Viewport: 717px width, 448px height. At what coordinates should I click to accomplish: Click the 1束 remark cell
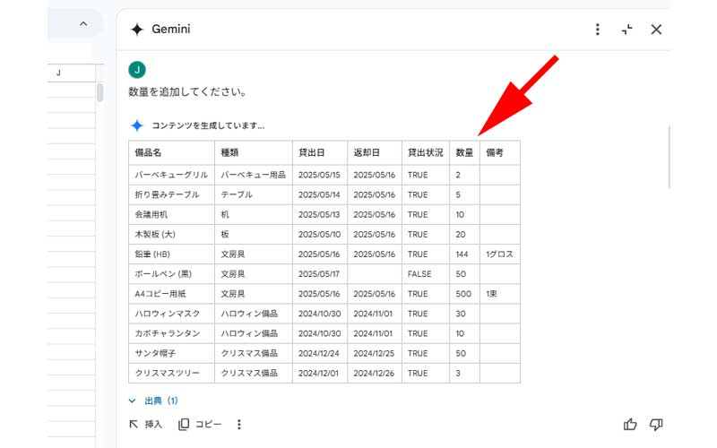coord(500,294)
